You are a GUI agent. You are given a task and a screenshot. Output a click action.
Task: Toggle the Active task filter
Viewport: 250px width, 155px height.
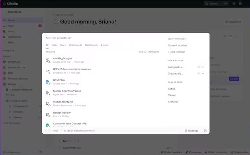click(x=172, y=89)
